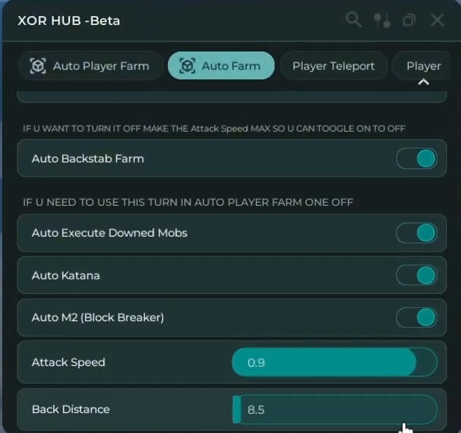The height and width of the screenshot is (433, 461).
Task: Click the search magnifier icon
Action: pyautogui.click(x=353, y=20)
